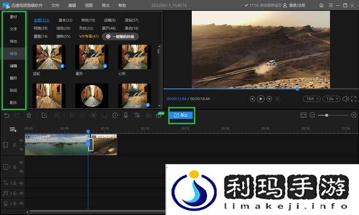Mute the voiceover microphone track
The height and width of the screenshot is (215, 359).
click(21, 203)
